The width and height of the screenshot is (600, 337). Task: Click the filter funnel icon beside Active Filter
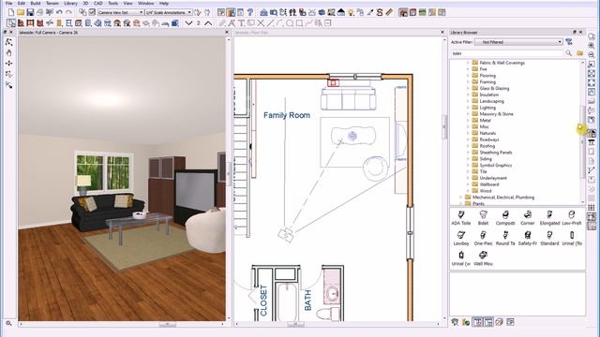coord(569,41)
